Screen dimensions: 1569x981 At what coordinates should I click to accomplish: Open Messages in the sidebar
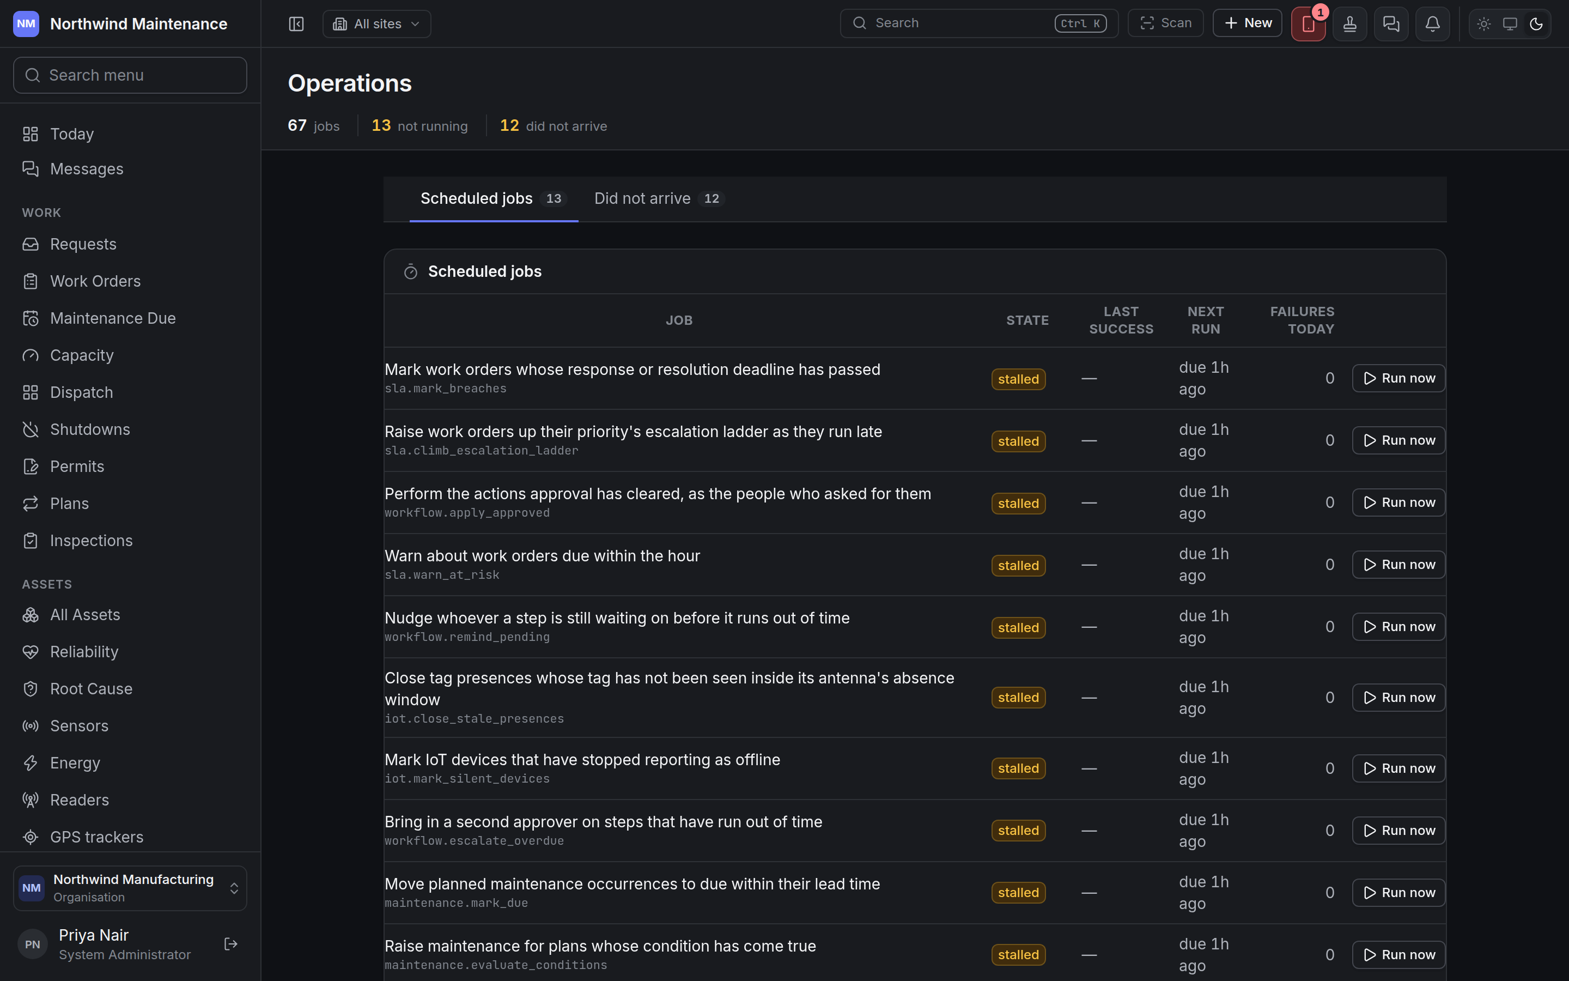tap(130, 169)
